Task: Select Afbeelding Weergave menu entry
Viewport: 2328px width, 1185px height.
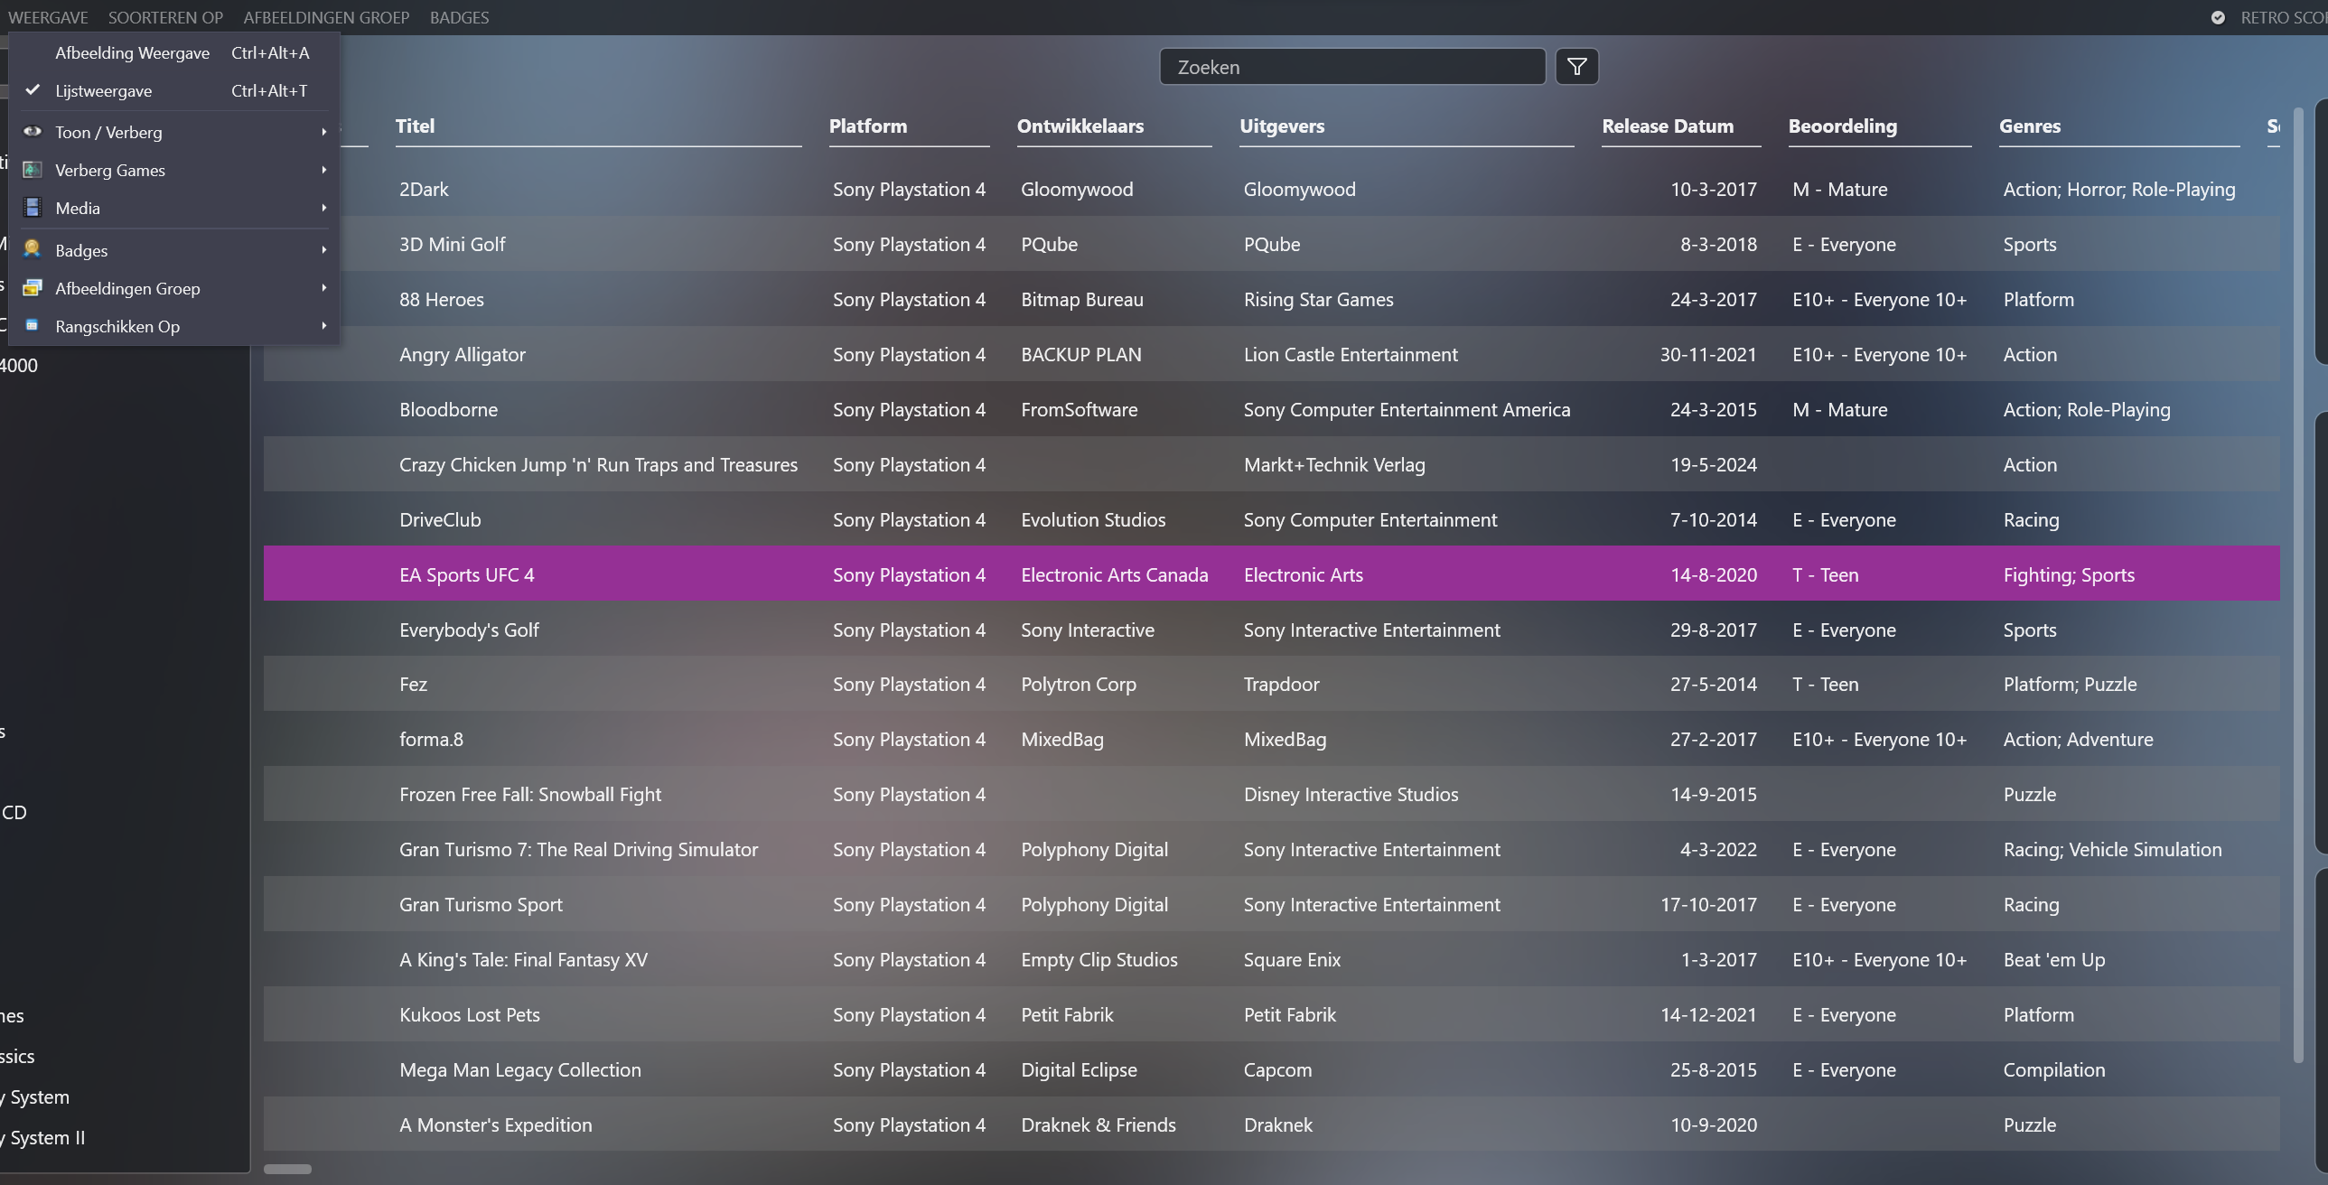Action: tap(173, 52)
